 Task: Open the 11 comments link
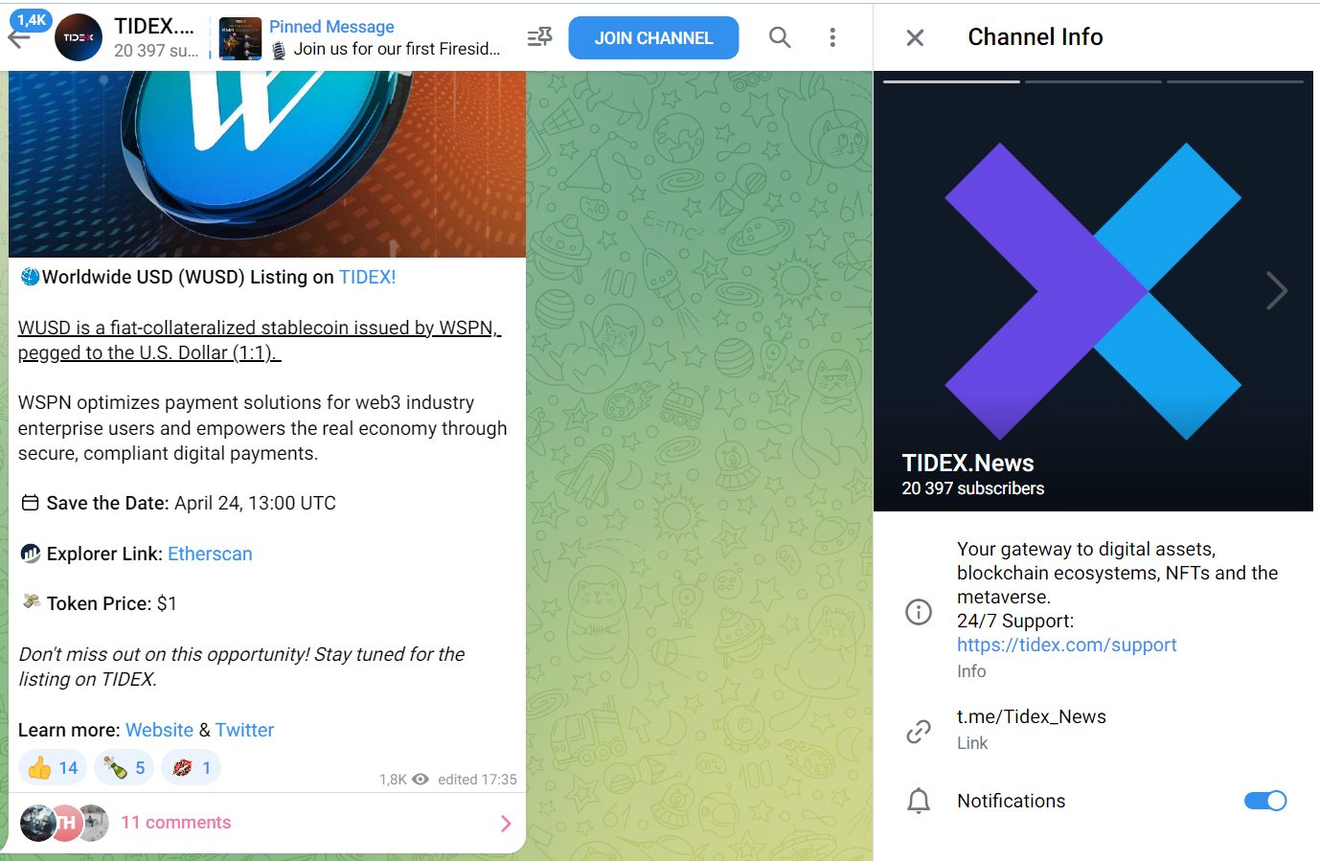(x=175, y=823)
